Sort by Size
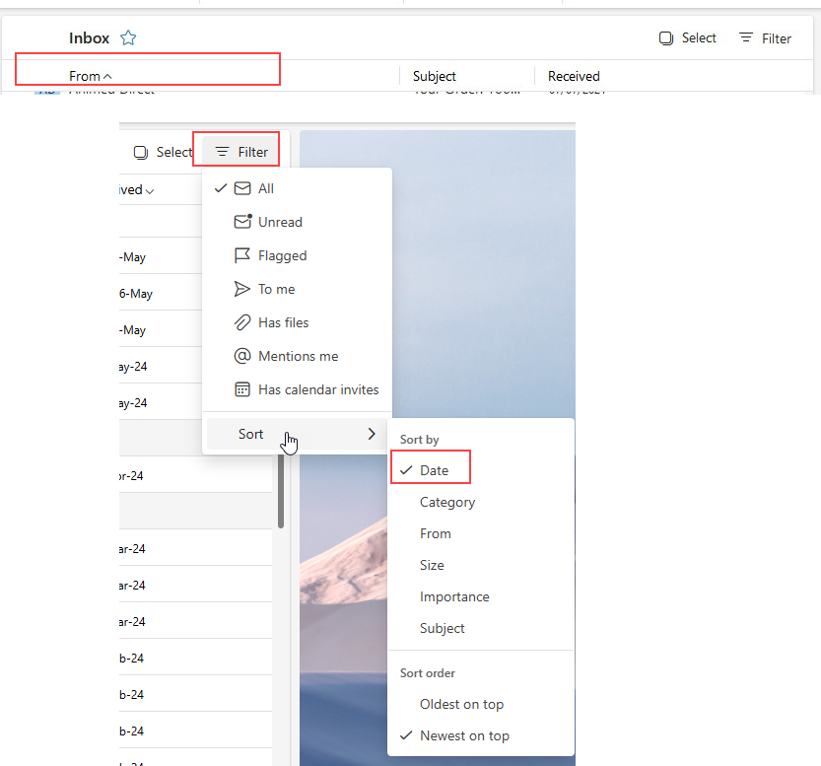This screenshot has height=766, width=821. (x=481, y=565)
